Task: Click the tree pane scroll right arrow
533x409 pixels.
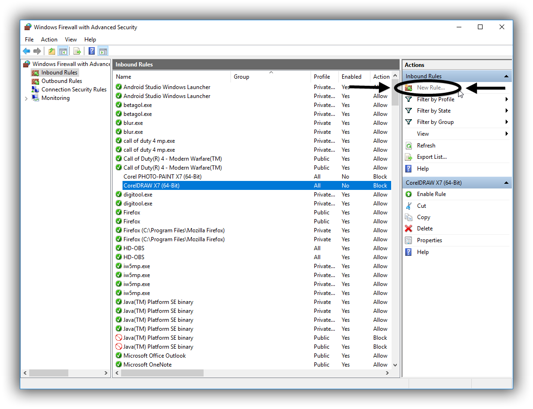Action: coord(106,373)
